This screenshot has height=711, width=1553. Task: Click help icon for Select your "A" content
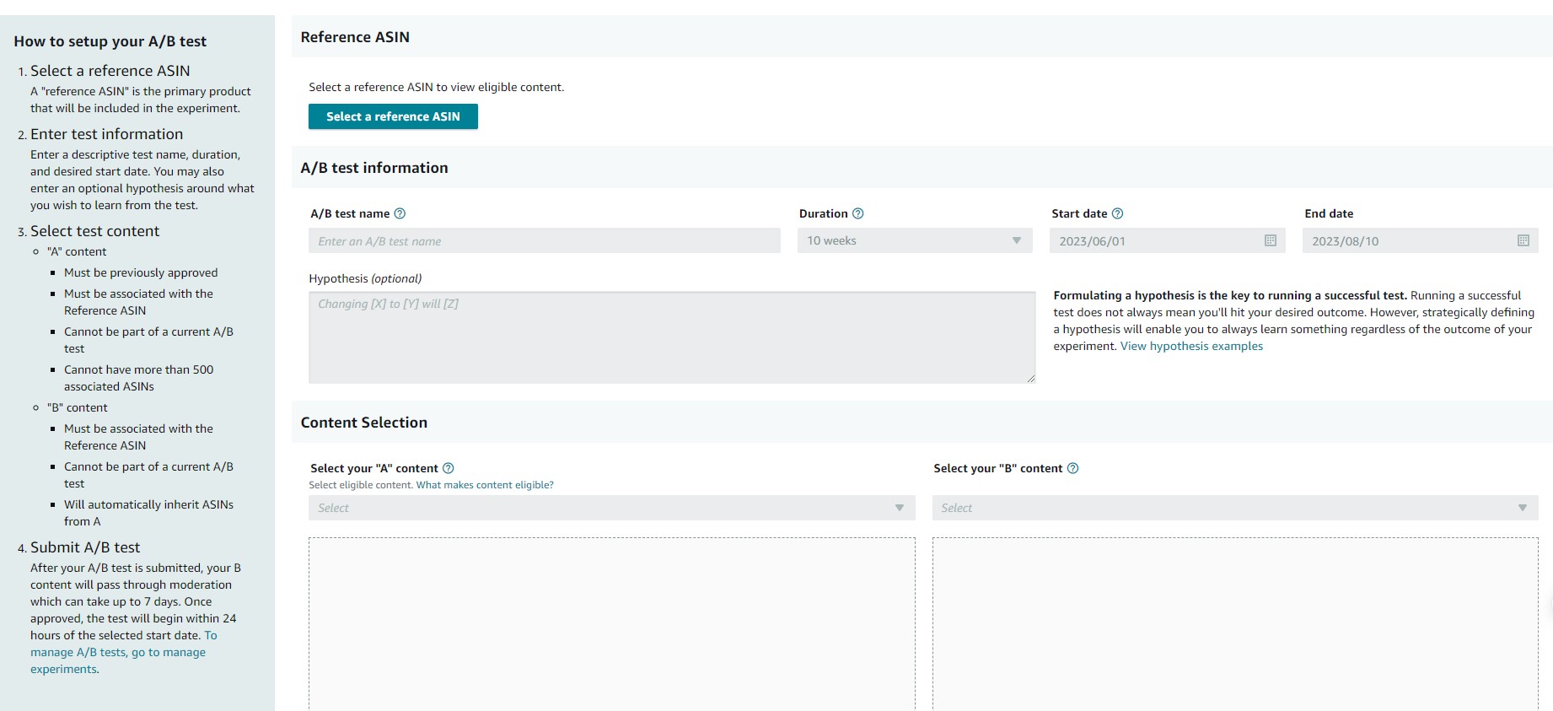pyautogui.click(x=449, y=469)
